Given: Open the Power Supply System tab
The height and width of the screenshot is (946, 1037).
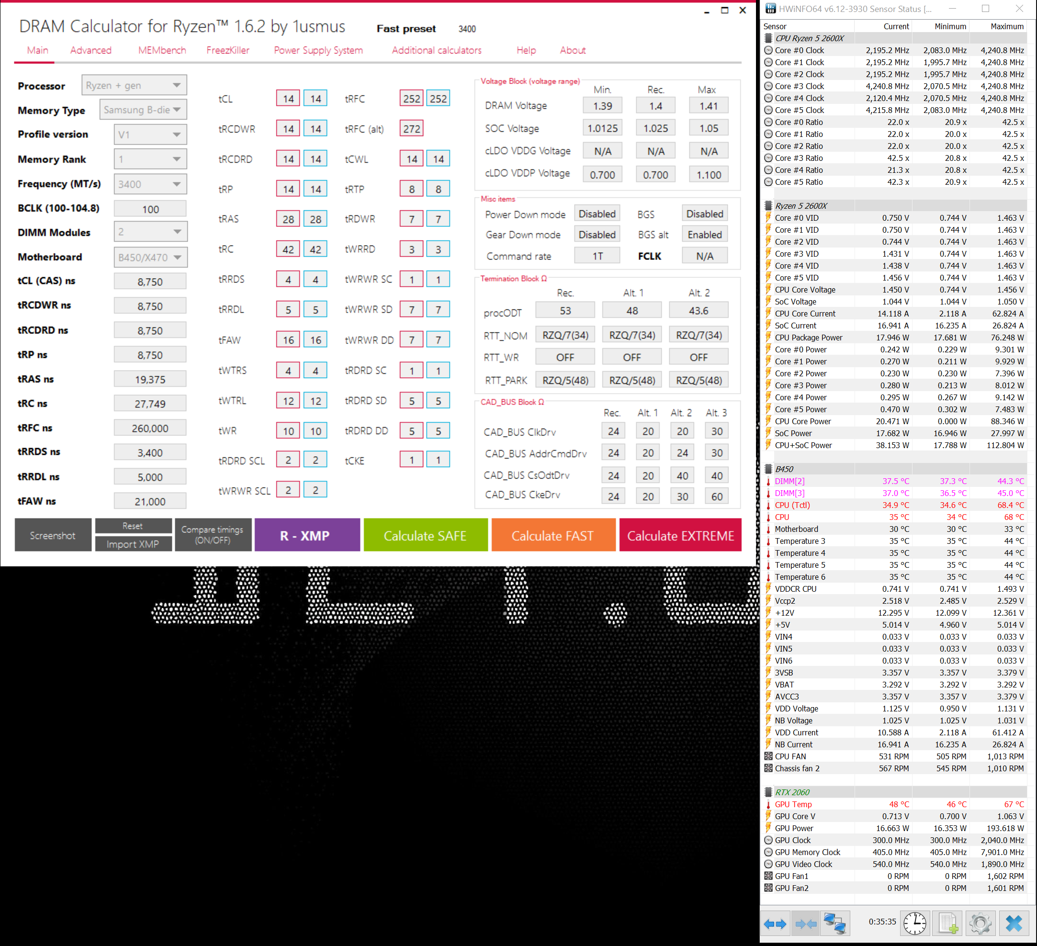Looking at the screenshot, I should [318, 50].
